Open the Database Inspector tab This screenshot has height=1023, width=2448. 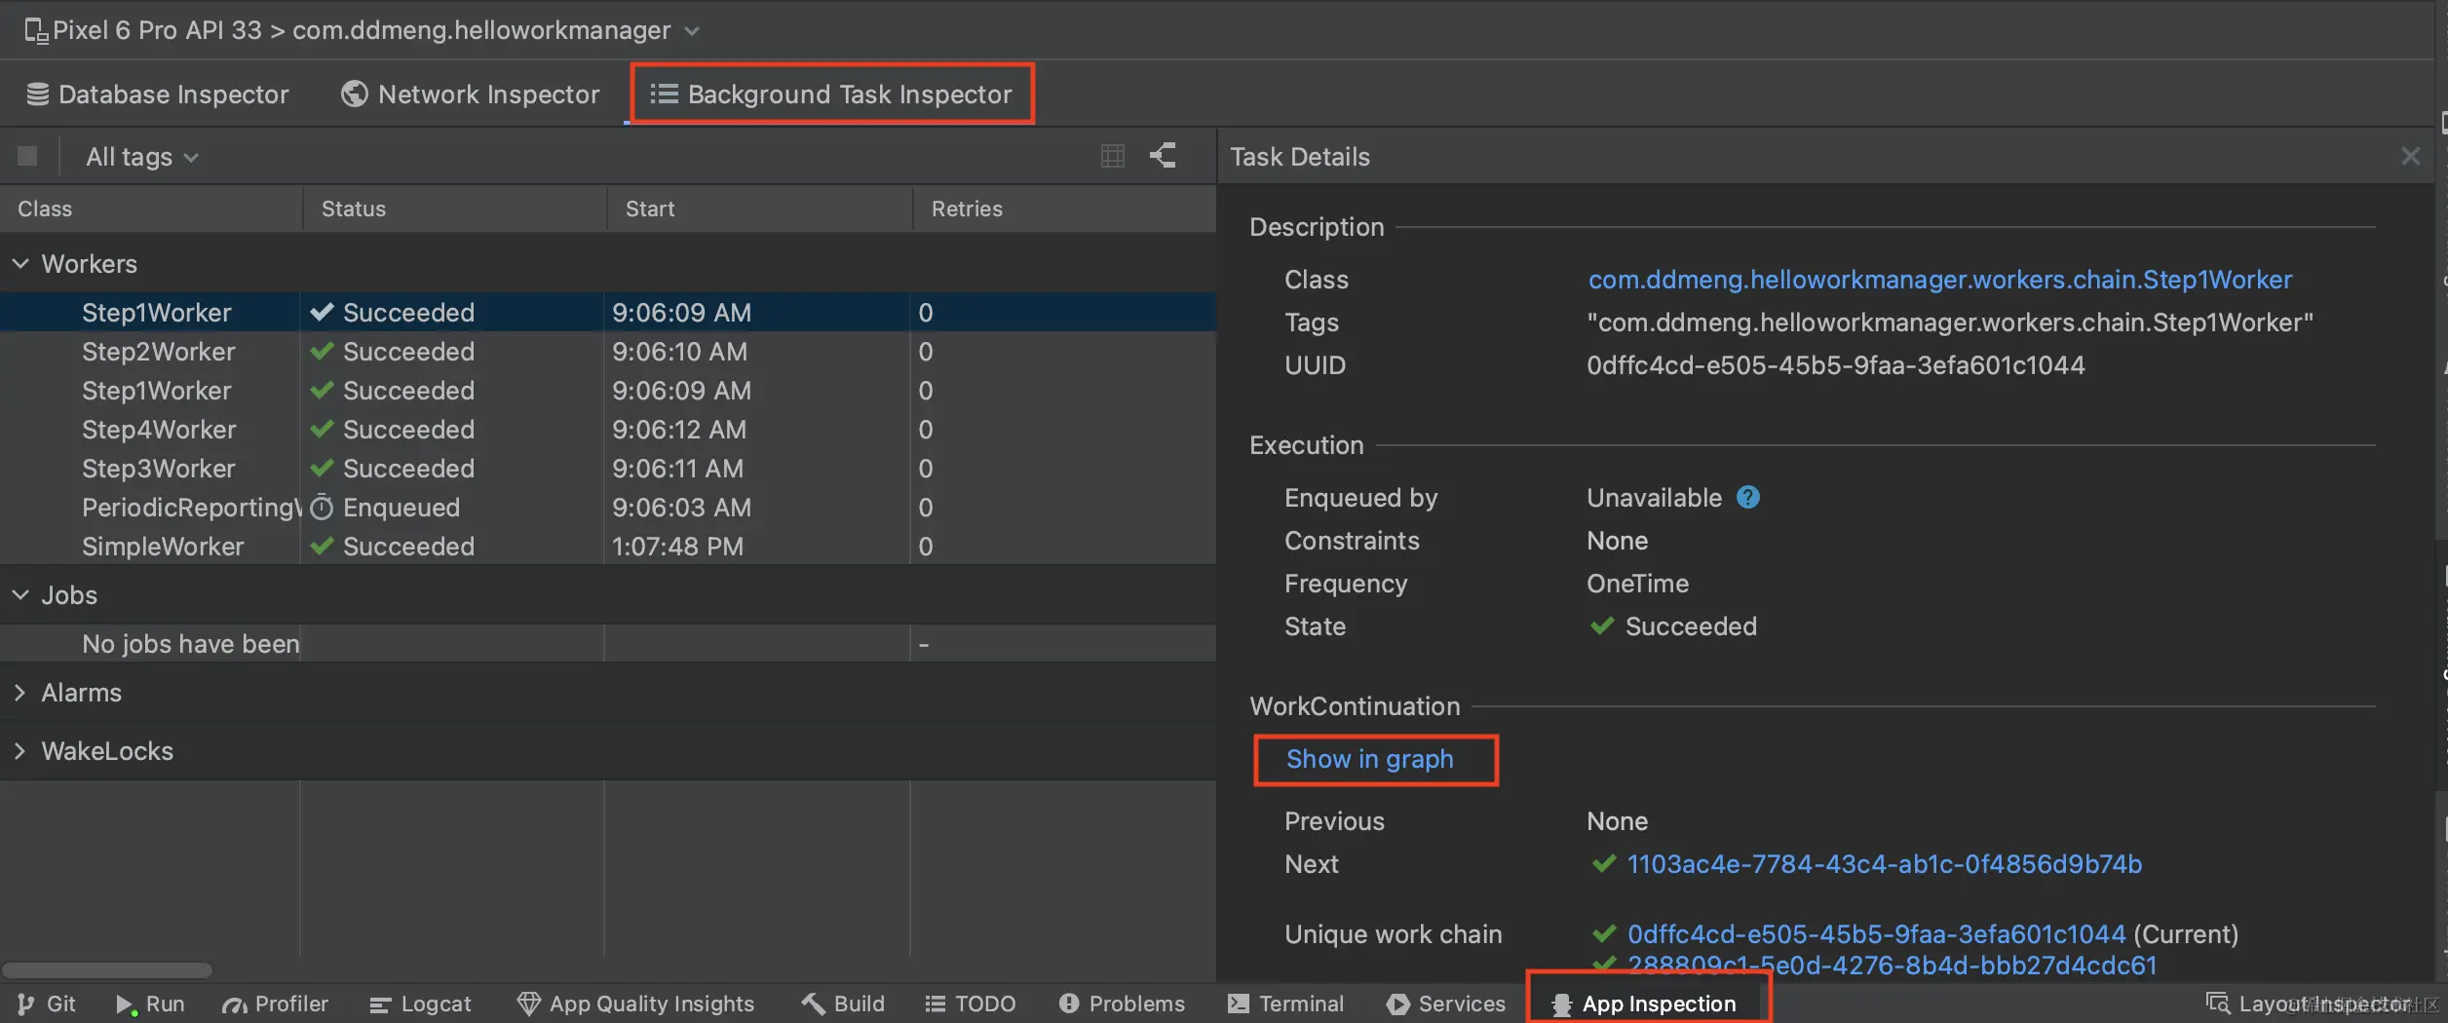click(x=158, y=95)
